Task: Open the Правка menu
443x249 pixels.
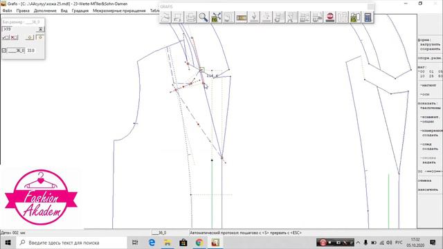Action: 23,10
